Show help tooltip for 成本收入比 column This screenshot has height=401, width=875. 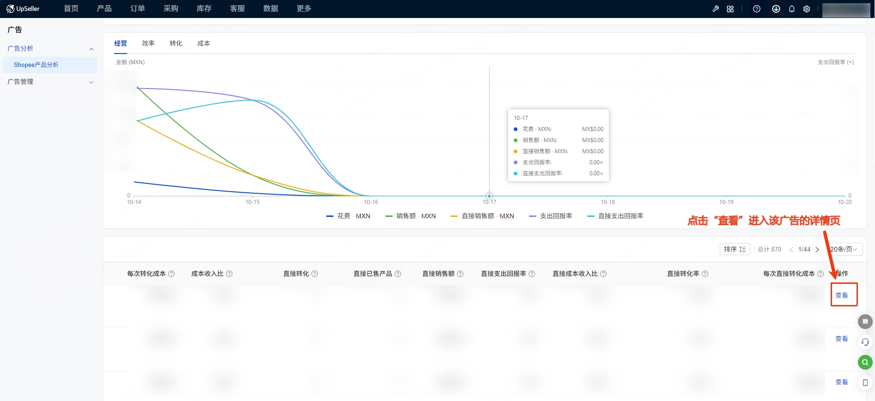click(229, 274)
